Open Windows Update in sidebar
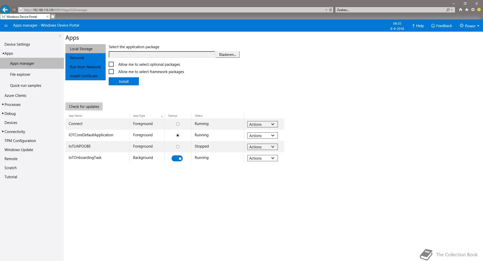The height and width of the screenshot is (261, 483). (x=19, y=150)
